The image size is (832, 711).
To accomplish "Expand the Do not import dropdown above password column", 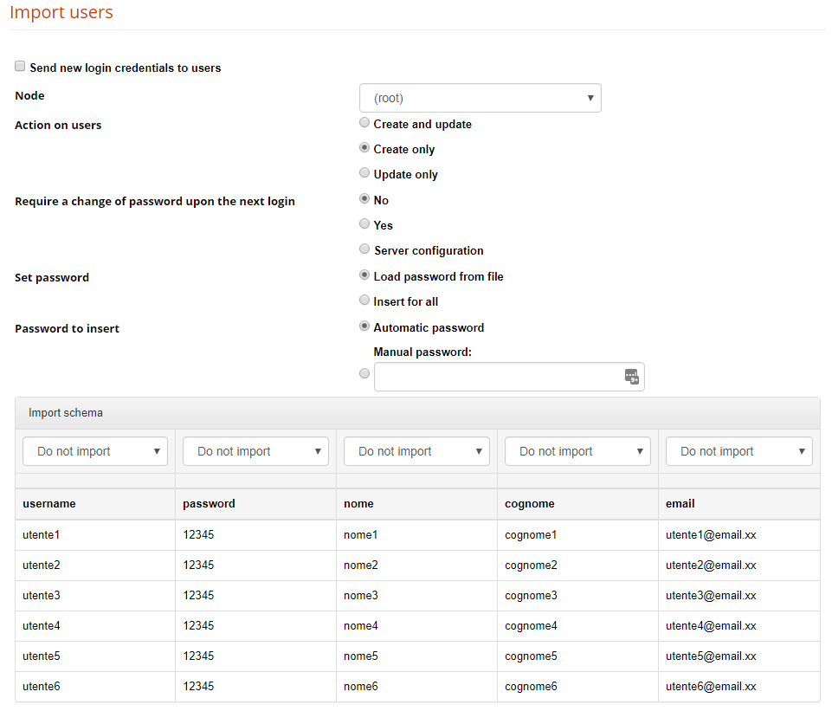I will 255,451.
